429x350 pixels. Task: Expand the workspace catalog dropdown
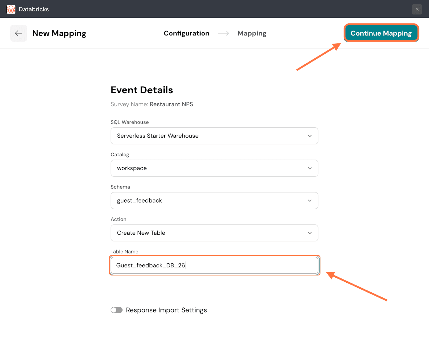click(x=209, y=168)
